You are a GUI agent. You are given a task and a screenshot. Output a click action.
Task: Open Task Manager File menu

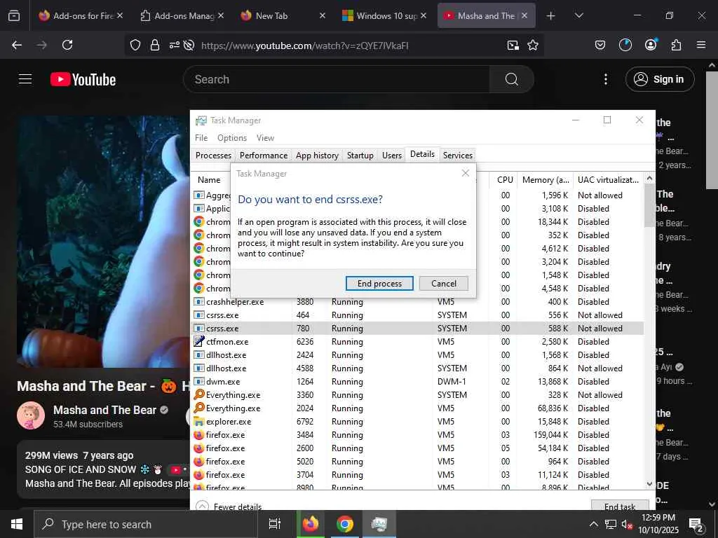coord(201,138)
